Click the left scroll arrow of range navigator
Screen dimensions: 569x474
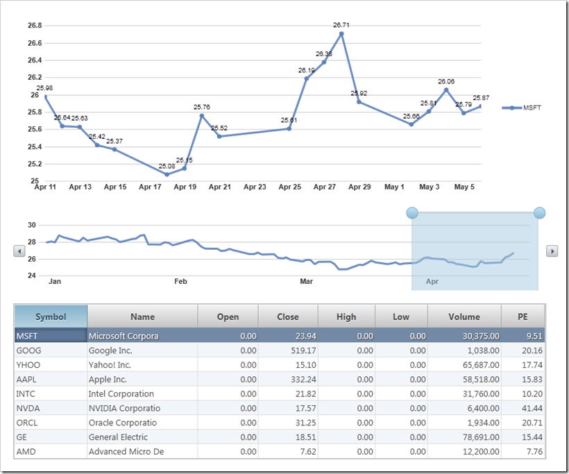[x=19, y=251]
